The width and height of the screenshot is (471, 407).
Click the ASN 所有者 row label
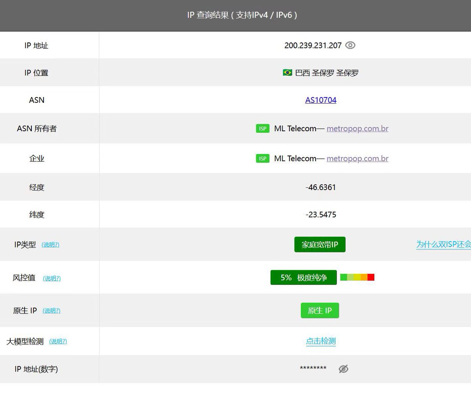(37, 128)
